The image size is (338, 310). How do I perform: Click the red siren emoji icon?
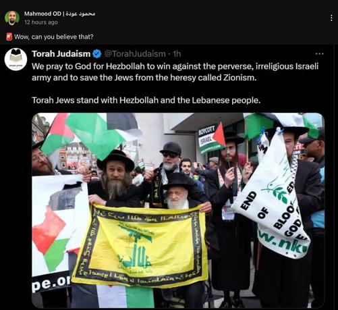tap(9, 36)
